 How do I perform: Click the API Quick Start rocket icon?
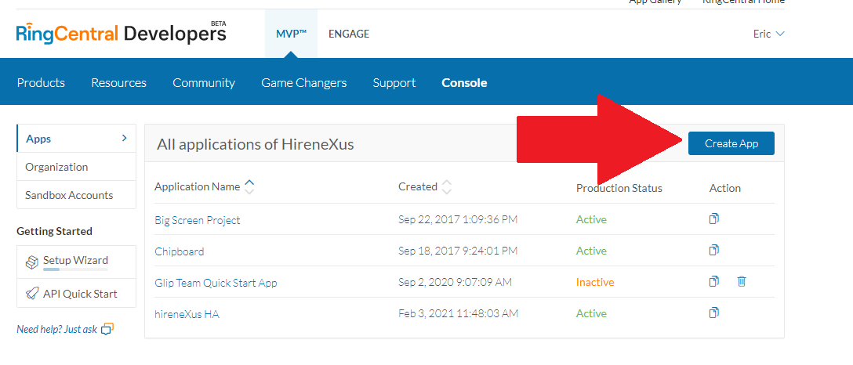point(31,294)
